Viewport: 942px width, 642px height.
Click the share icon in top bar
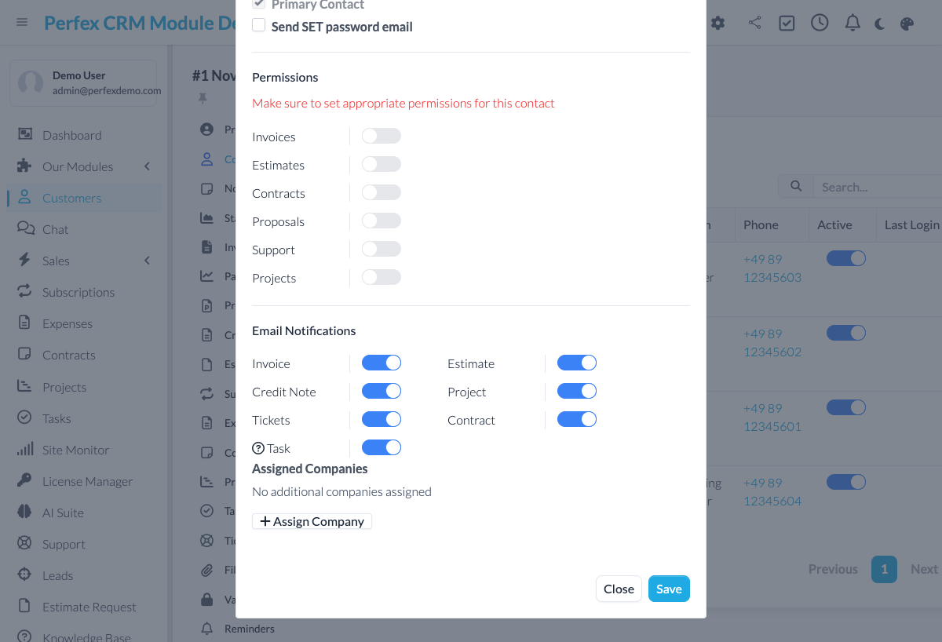pos(755,23)
